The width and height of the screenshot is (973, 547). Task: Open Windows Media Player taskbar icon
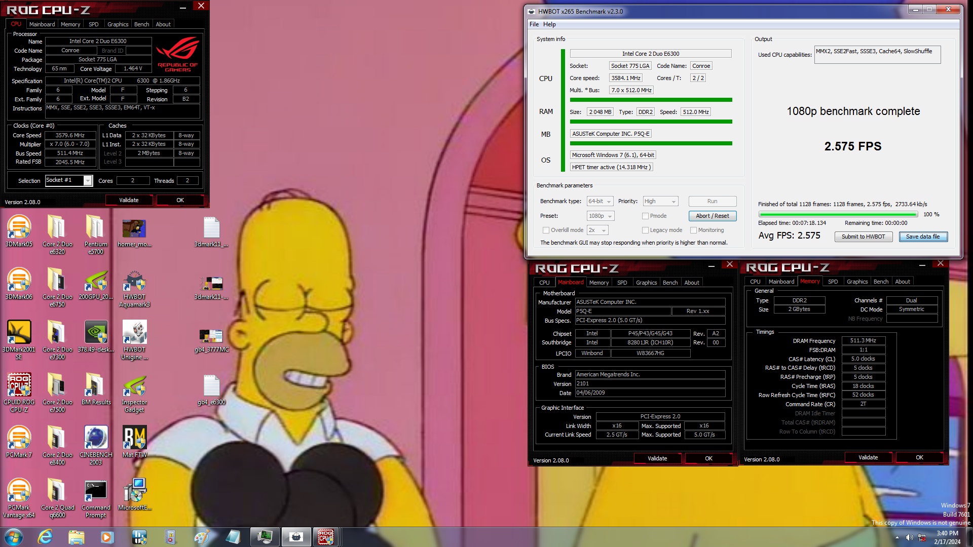[107, 537]
